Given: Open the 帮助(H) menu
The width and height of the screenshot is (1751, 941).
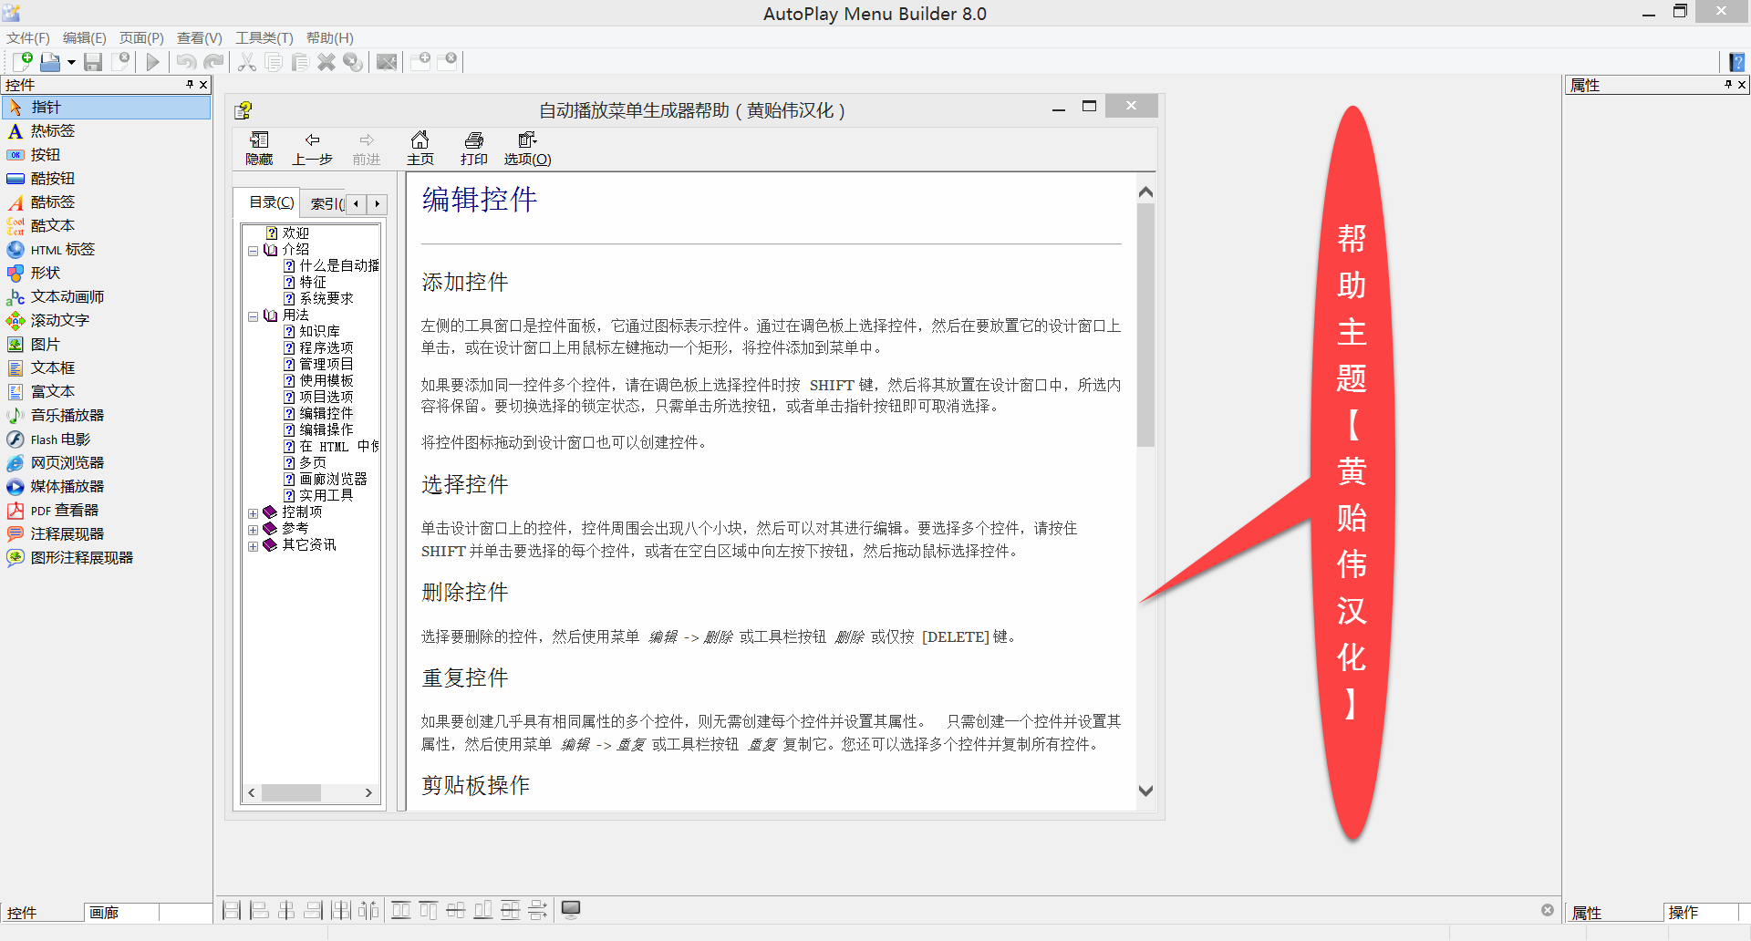Looking at the screenshot, I should click(x=330, y=37).
